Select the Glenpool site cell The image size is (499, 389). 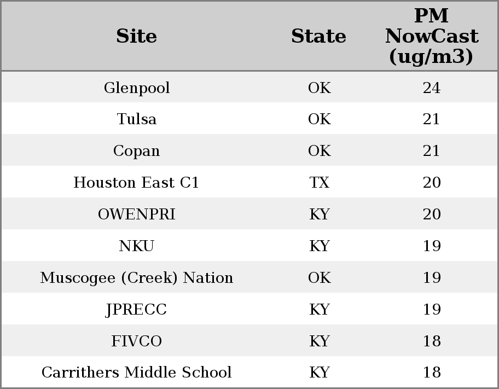coord(137,88)
